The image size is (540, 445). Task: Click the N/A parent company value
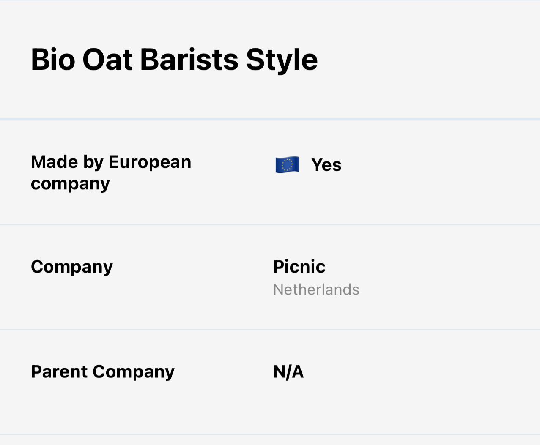[288, 372]
